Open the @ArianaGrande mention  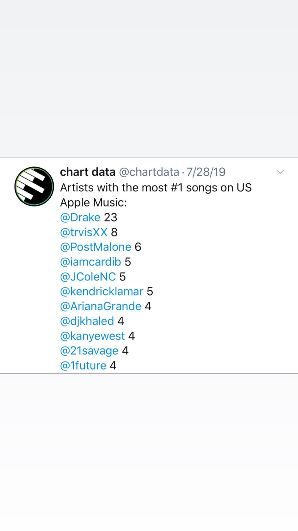101,306
